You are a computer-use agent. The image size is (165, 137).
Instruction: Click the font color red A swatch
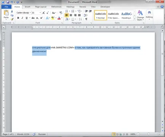(59, 18)
